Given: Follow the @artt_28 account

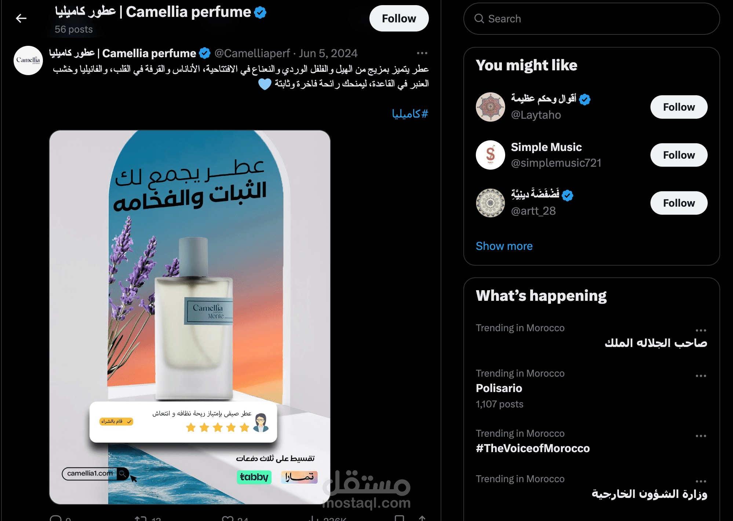Looking at the screenshot, I should [x=679, y=203].
